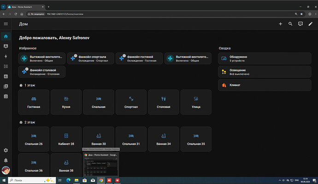Open the Кухня room card
Viewport: 318px width, 184px height.
click(66, 102)
